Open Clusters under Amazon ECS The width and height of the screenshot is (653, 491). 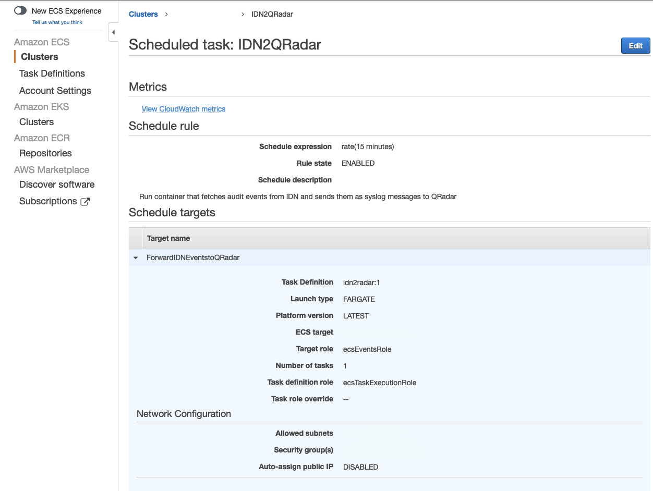40,57
